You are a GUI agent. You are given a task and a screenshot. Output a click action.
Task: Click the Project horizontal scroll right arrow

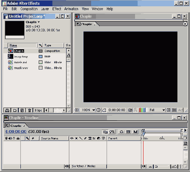pos(64,110)
